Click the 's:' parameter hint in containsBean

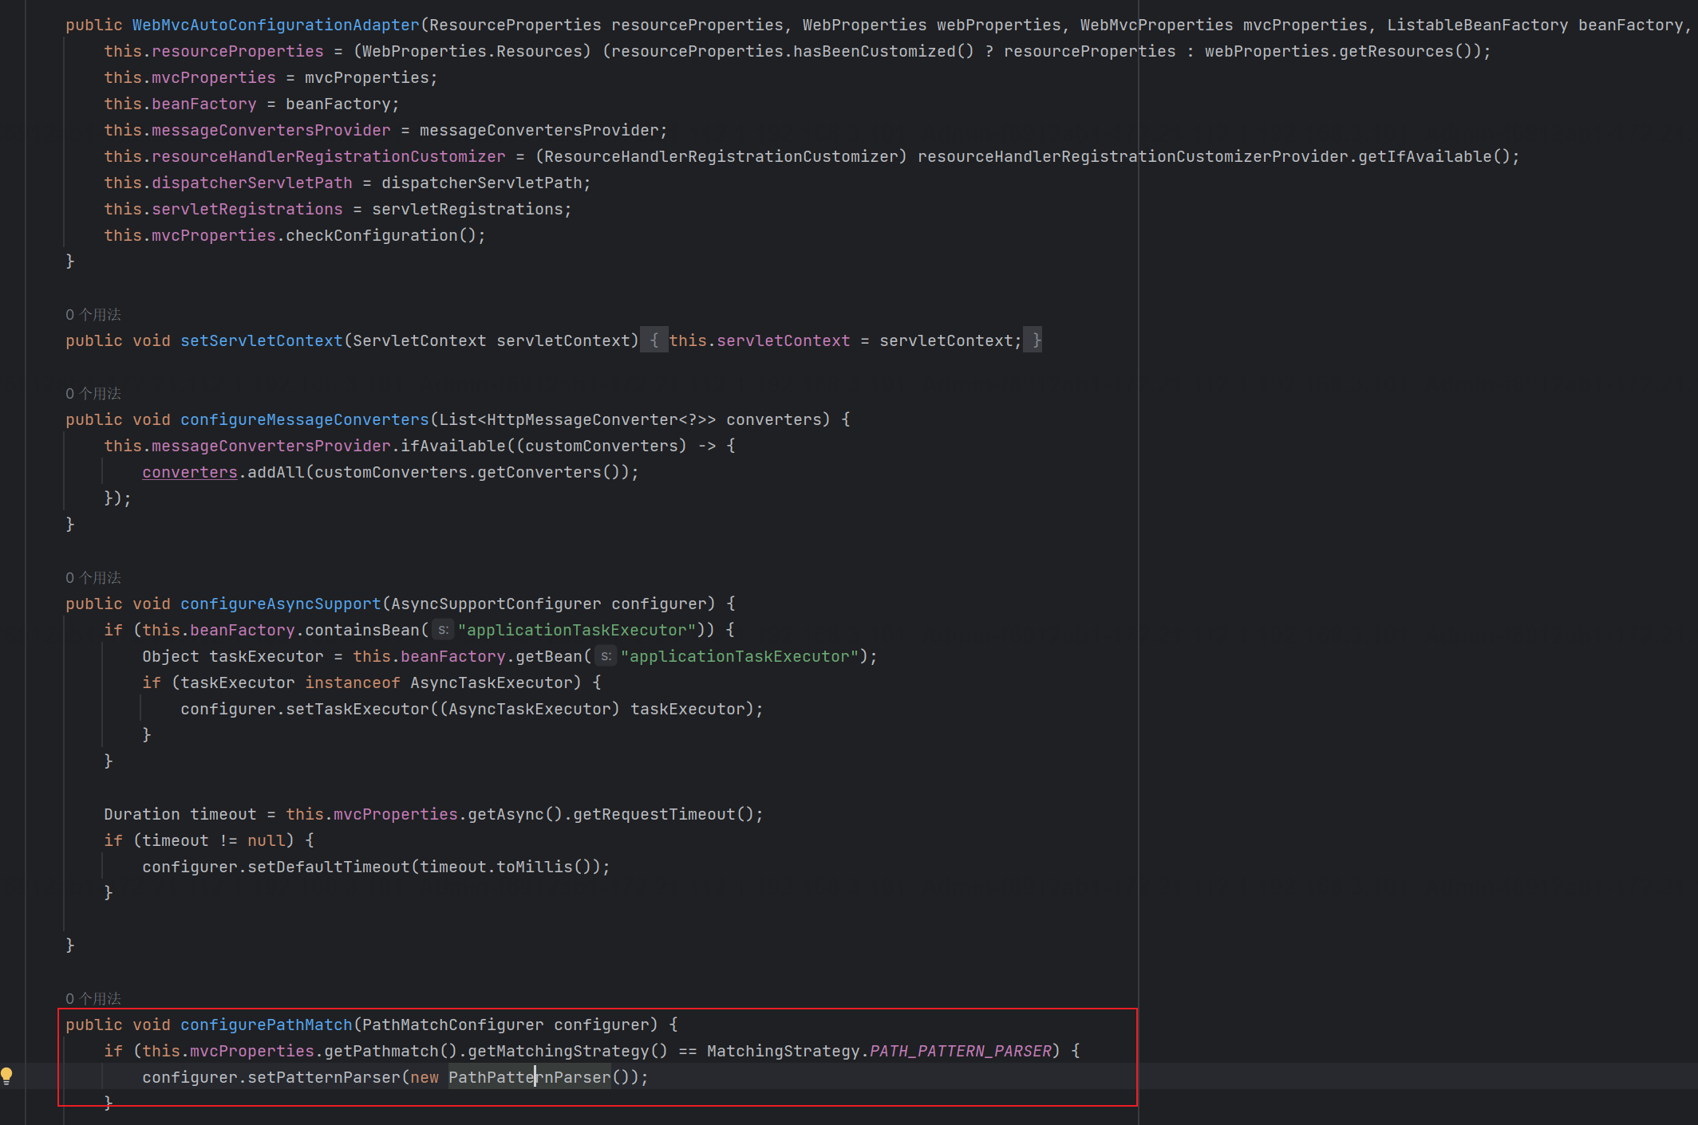(x=444, y=630)
